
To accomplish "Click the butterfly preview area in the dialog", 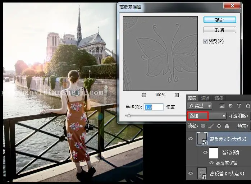I will coord(160,54).
